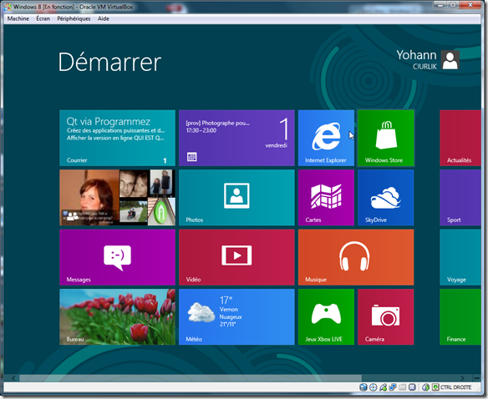Screen dimensions: 488x399
Task: Open the calendar tile showing vendredi 1
Action: tap(236, 138)
